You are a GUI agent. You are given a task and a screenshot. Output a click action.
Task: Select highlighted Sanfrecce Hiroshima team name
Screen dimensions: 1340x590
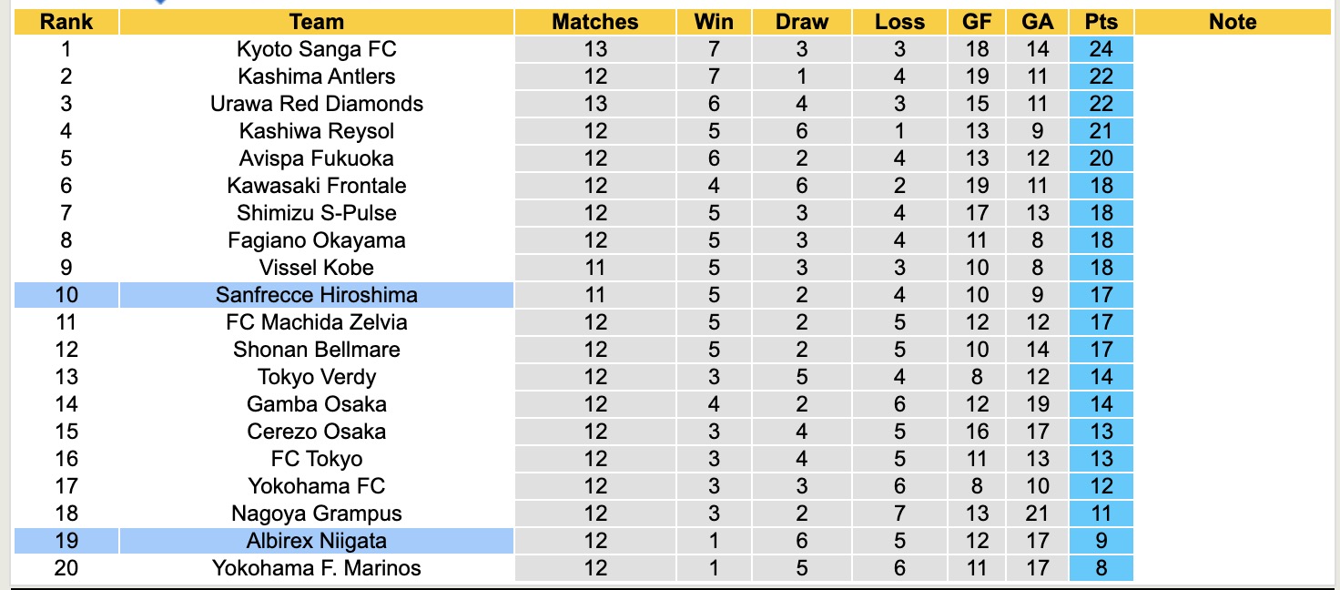pos(316,295)
